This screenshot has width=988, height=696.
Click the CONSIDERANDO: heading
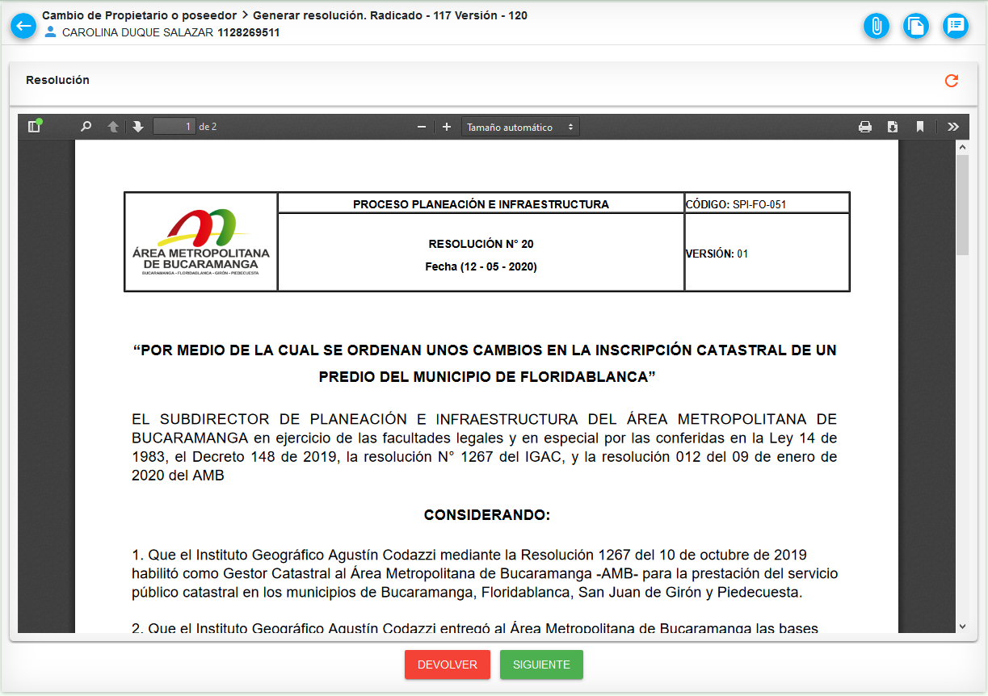(487, 515)
